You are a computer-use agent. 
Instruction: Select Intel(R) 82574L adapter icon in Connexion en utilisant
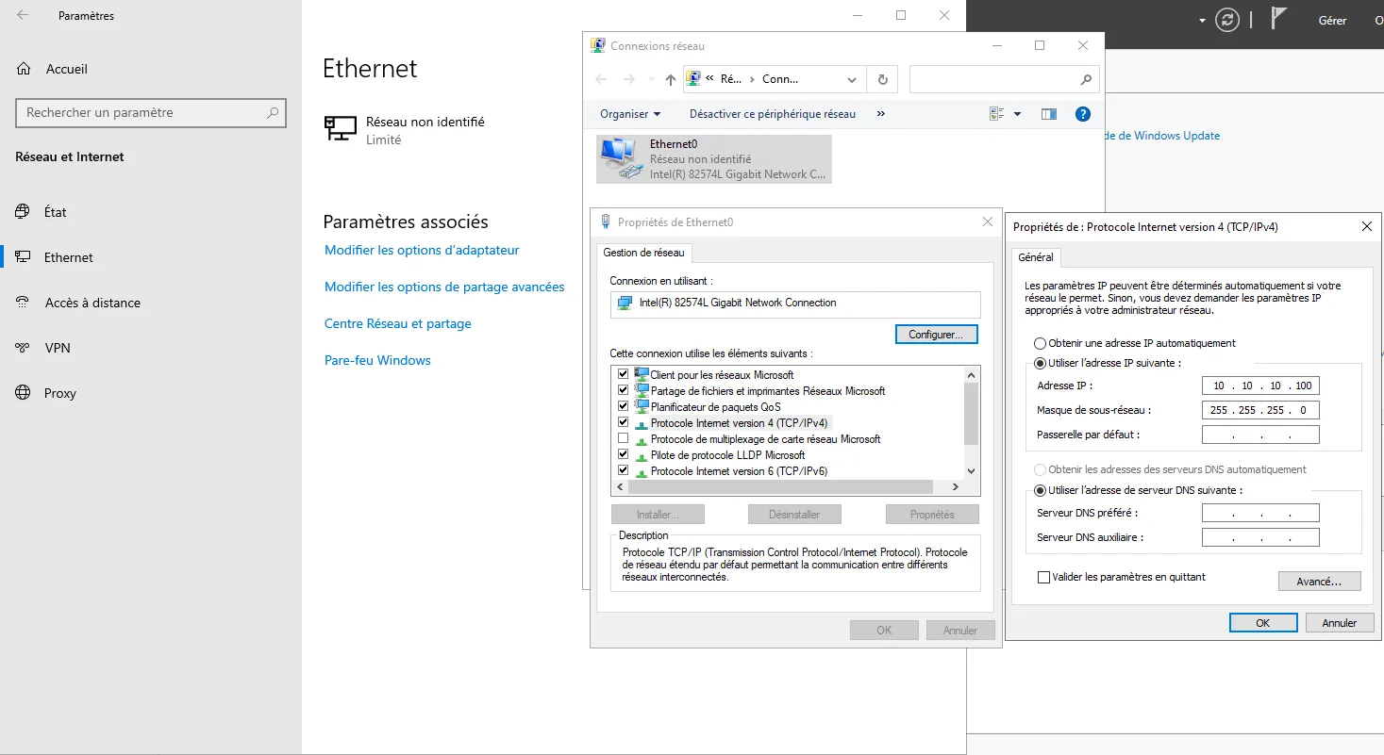(x=625, y=303)
